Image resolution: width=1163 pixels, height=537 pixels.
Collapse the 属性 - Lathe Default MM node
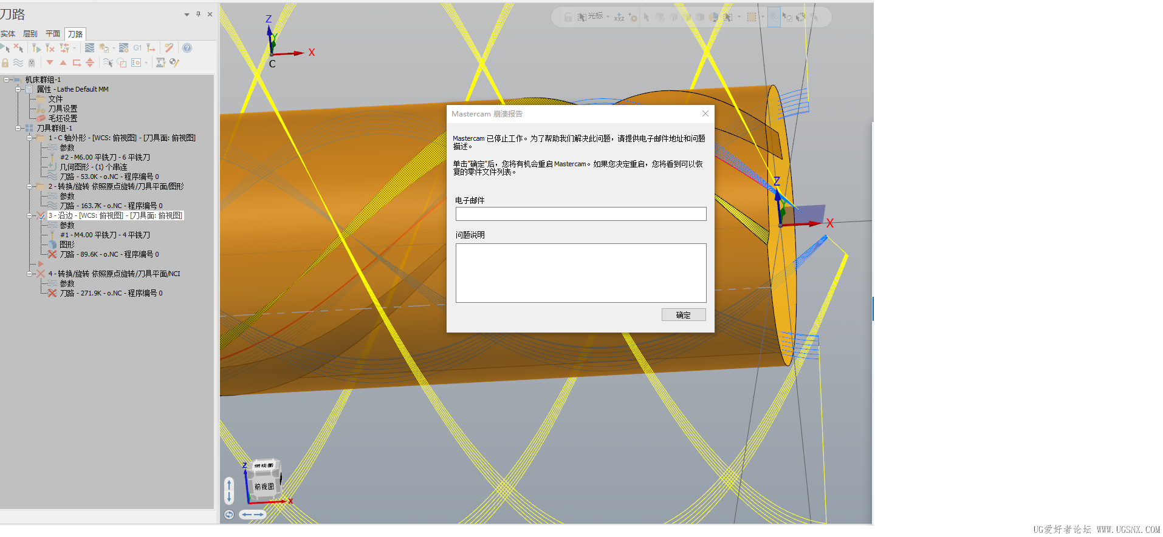[18, 89]
